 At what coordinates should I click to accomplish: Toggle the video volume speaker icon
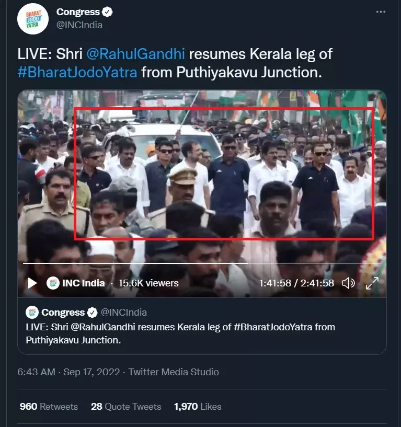click(348, 283)
